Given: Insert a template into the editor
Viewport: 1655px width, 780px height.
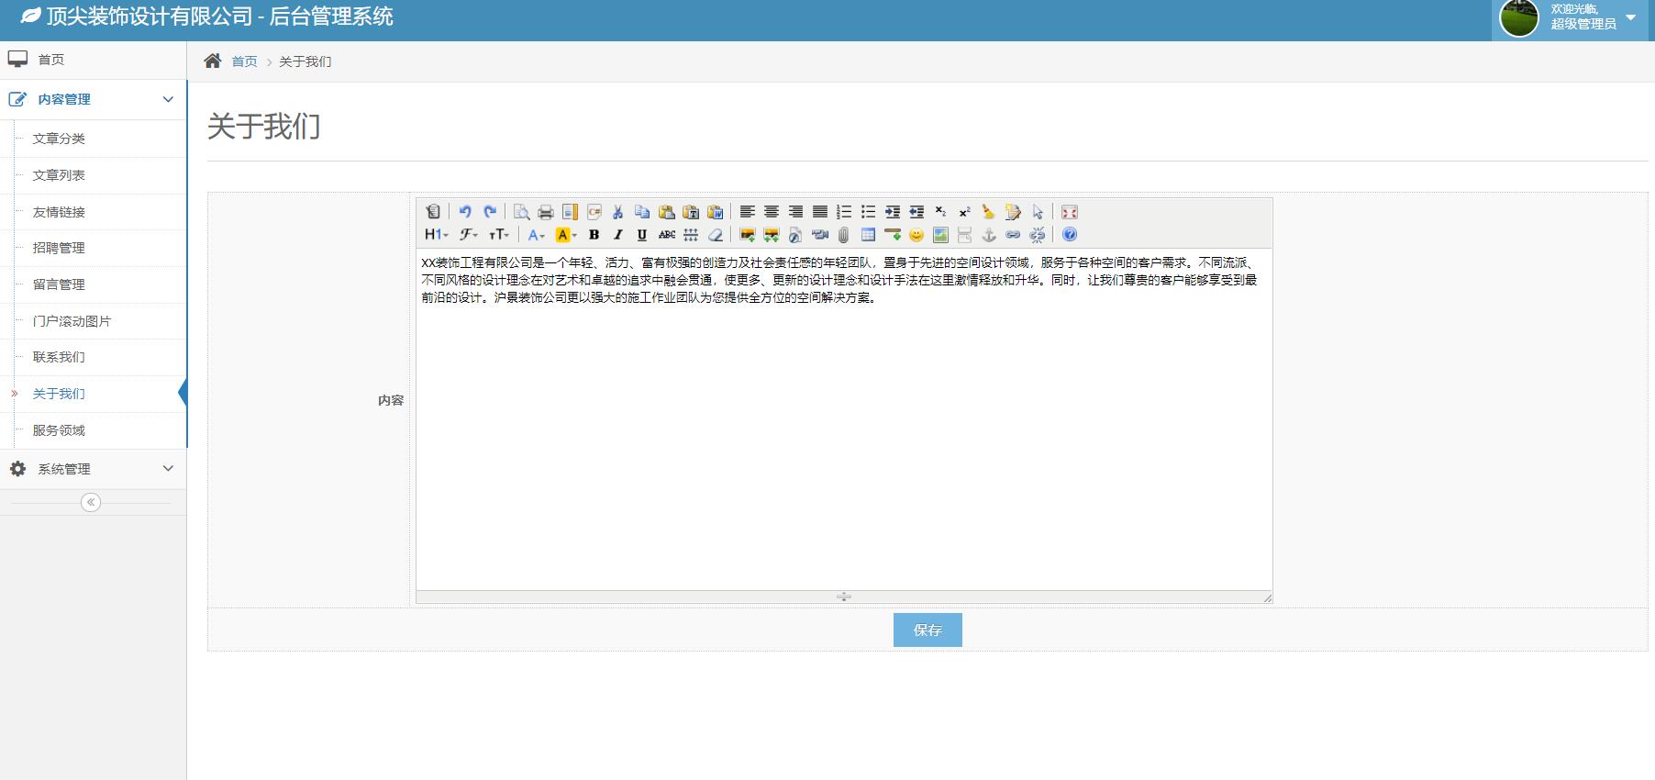Looking at the screenshot, I should pos(570,212).
